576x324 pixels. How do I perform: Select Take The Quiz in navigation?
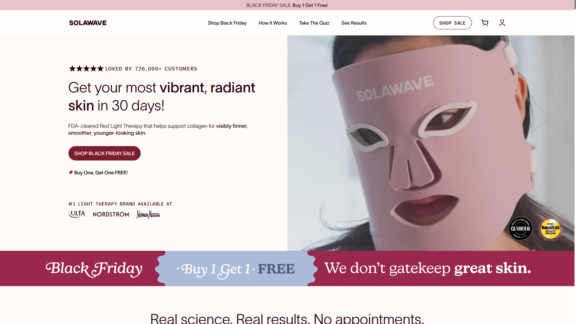click(314, 23)
